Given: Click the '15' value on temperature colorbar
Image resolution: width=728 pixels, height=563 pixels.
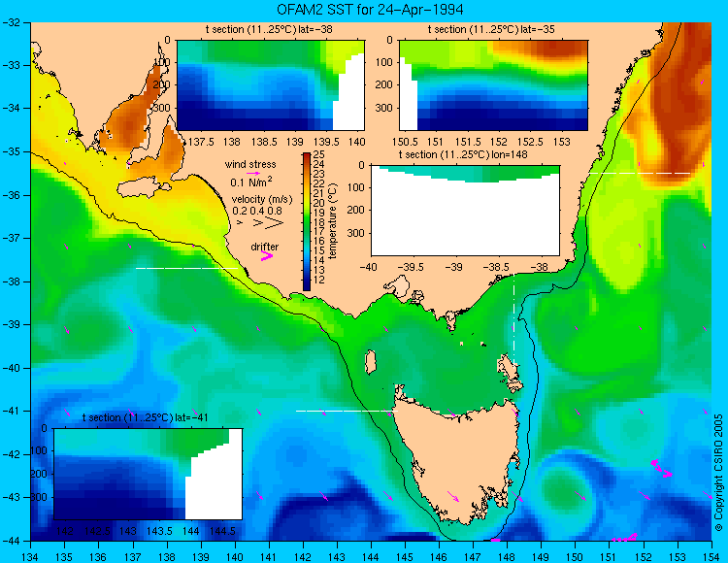Looking at the screenshot, I should [x=319, y=251].
